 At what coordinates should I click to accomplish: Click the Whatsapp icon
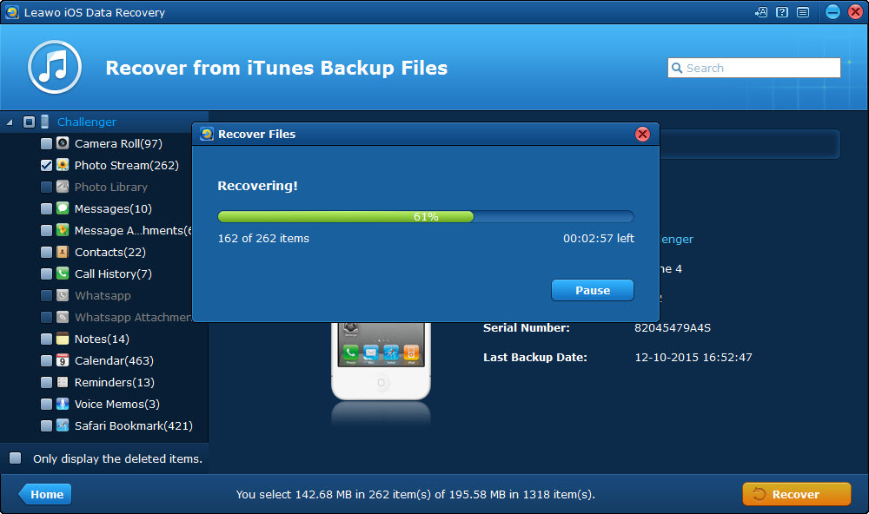pos(63,295)
